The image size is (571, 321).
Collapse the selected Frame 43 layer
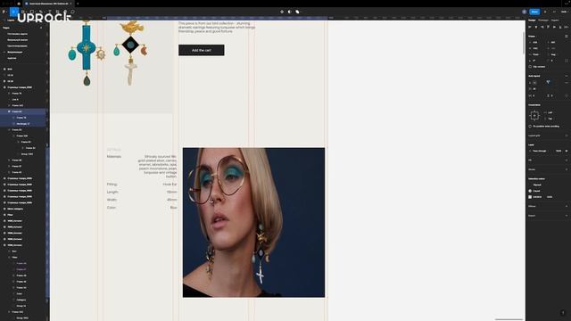point(9,111)
